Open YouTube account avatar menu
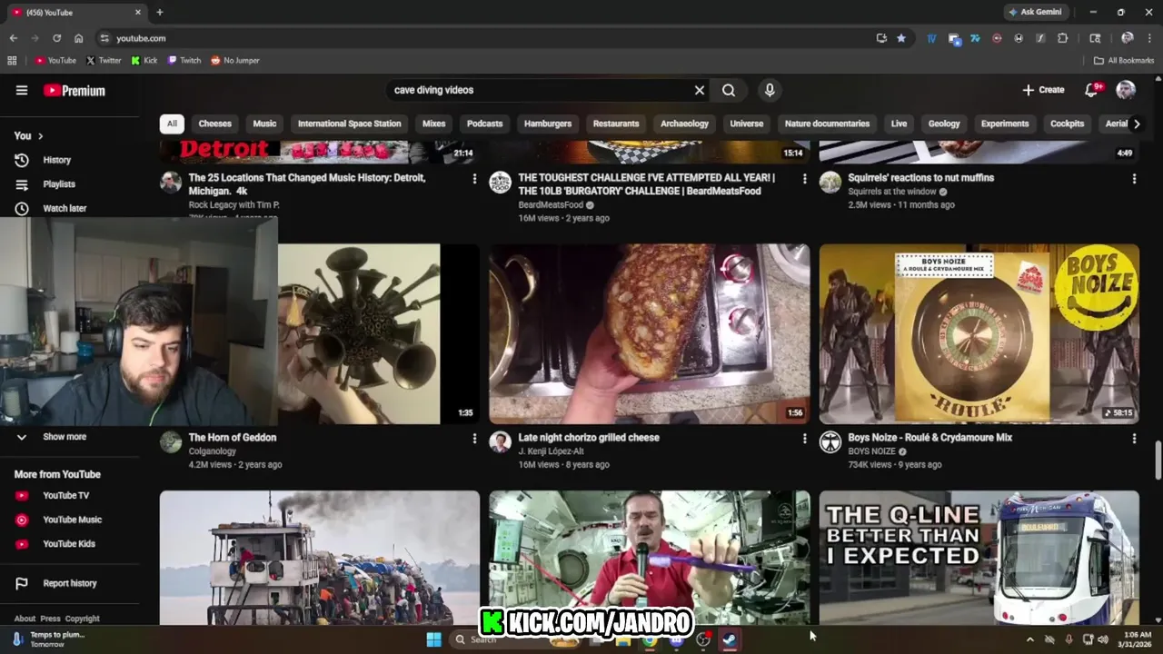The image size is (1163, 654). coord(1126,90)
